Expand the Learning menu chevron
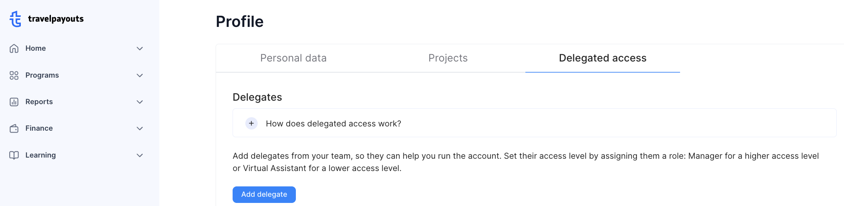The image size is (844, 206). tap(140, 155)
